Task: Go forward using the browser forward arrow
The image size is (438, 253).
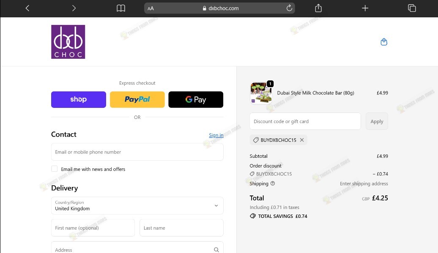Action: point(74,8)
